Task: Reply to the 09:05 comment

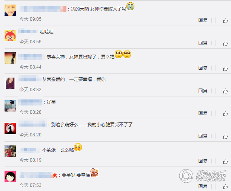Action: click(203, 20)
